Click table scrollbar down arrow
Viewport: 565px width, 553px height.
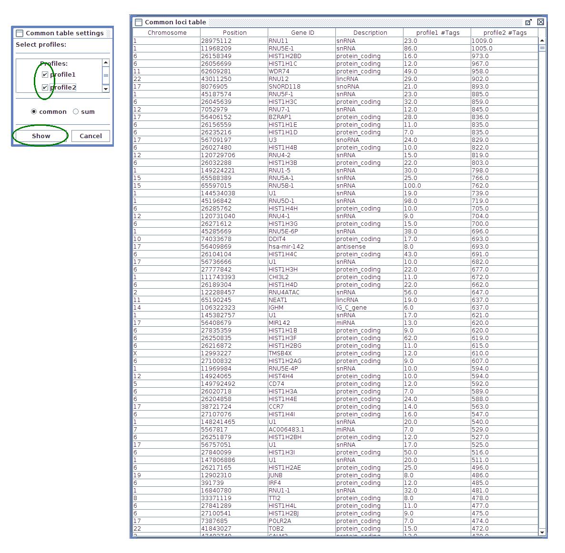pyautogui.click(x=542, y=532)
